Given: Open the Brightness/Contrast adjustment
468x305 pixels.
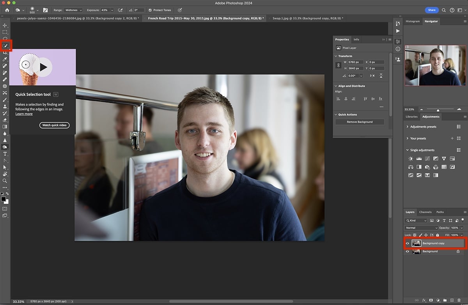Looking at the screenshot, I should [411, 159].
